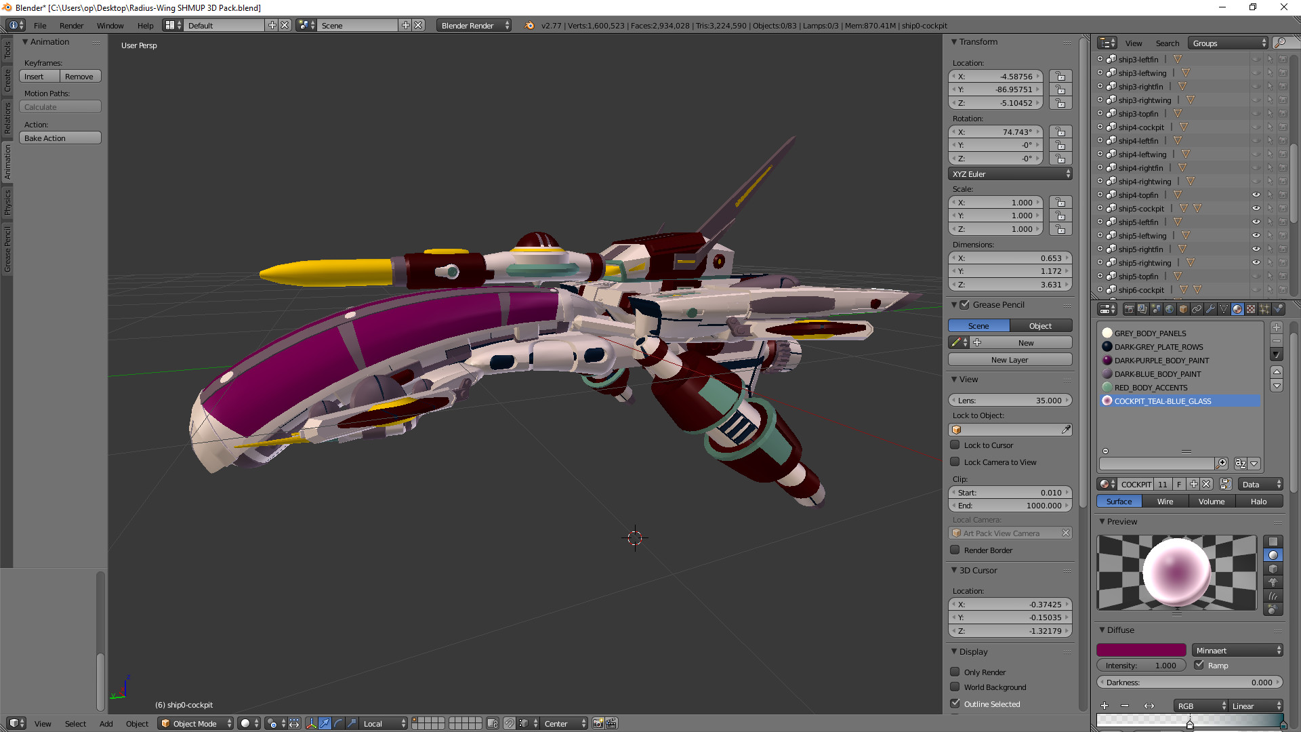The width and height of the screenshot is (1301, 732).
Task: Open the Render menu
Action: (71, 25)
